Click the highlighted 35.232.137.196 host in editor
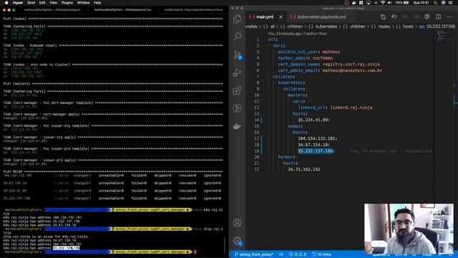Viewport: 458px width, 258px height. pyautogui.click(x=315, y=151)
